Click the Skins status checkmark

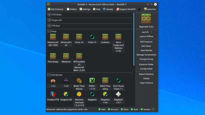pyautogui.click(x=122, y=109)
